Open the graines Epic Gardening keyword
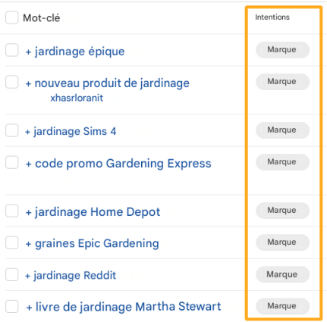The height and width of the screenshot is (322, 327). click(97, 244)
